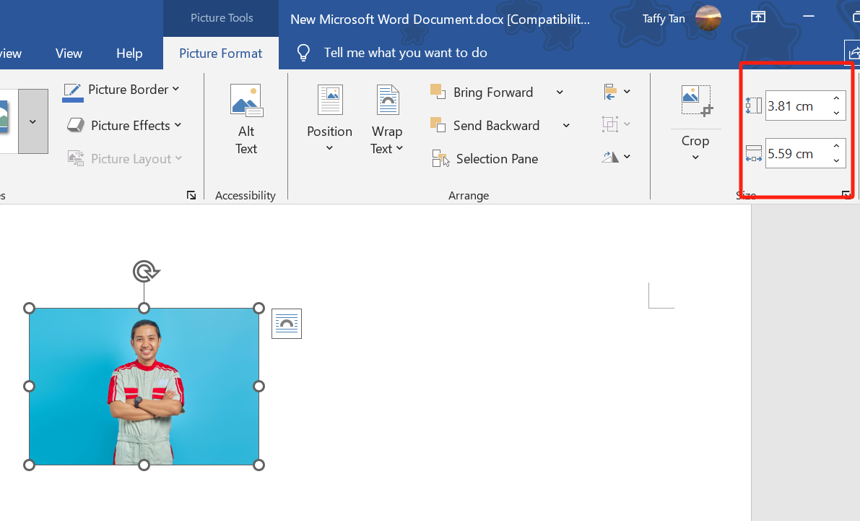Click the Bring Forward icon

point(438,92)
